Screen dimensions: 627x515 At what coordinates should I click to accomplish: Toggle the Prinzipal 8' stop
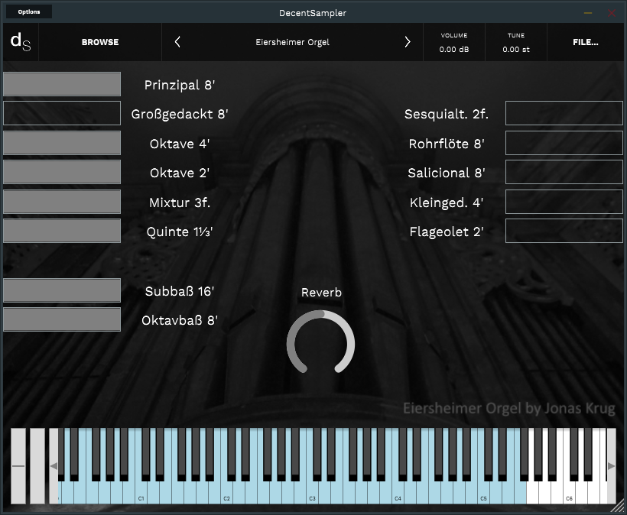(62, 84)
